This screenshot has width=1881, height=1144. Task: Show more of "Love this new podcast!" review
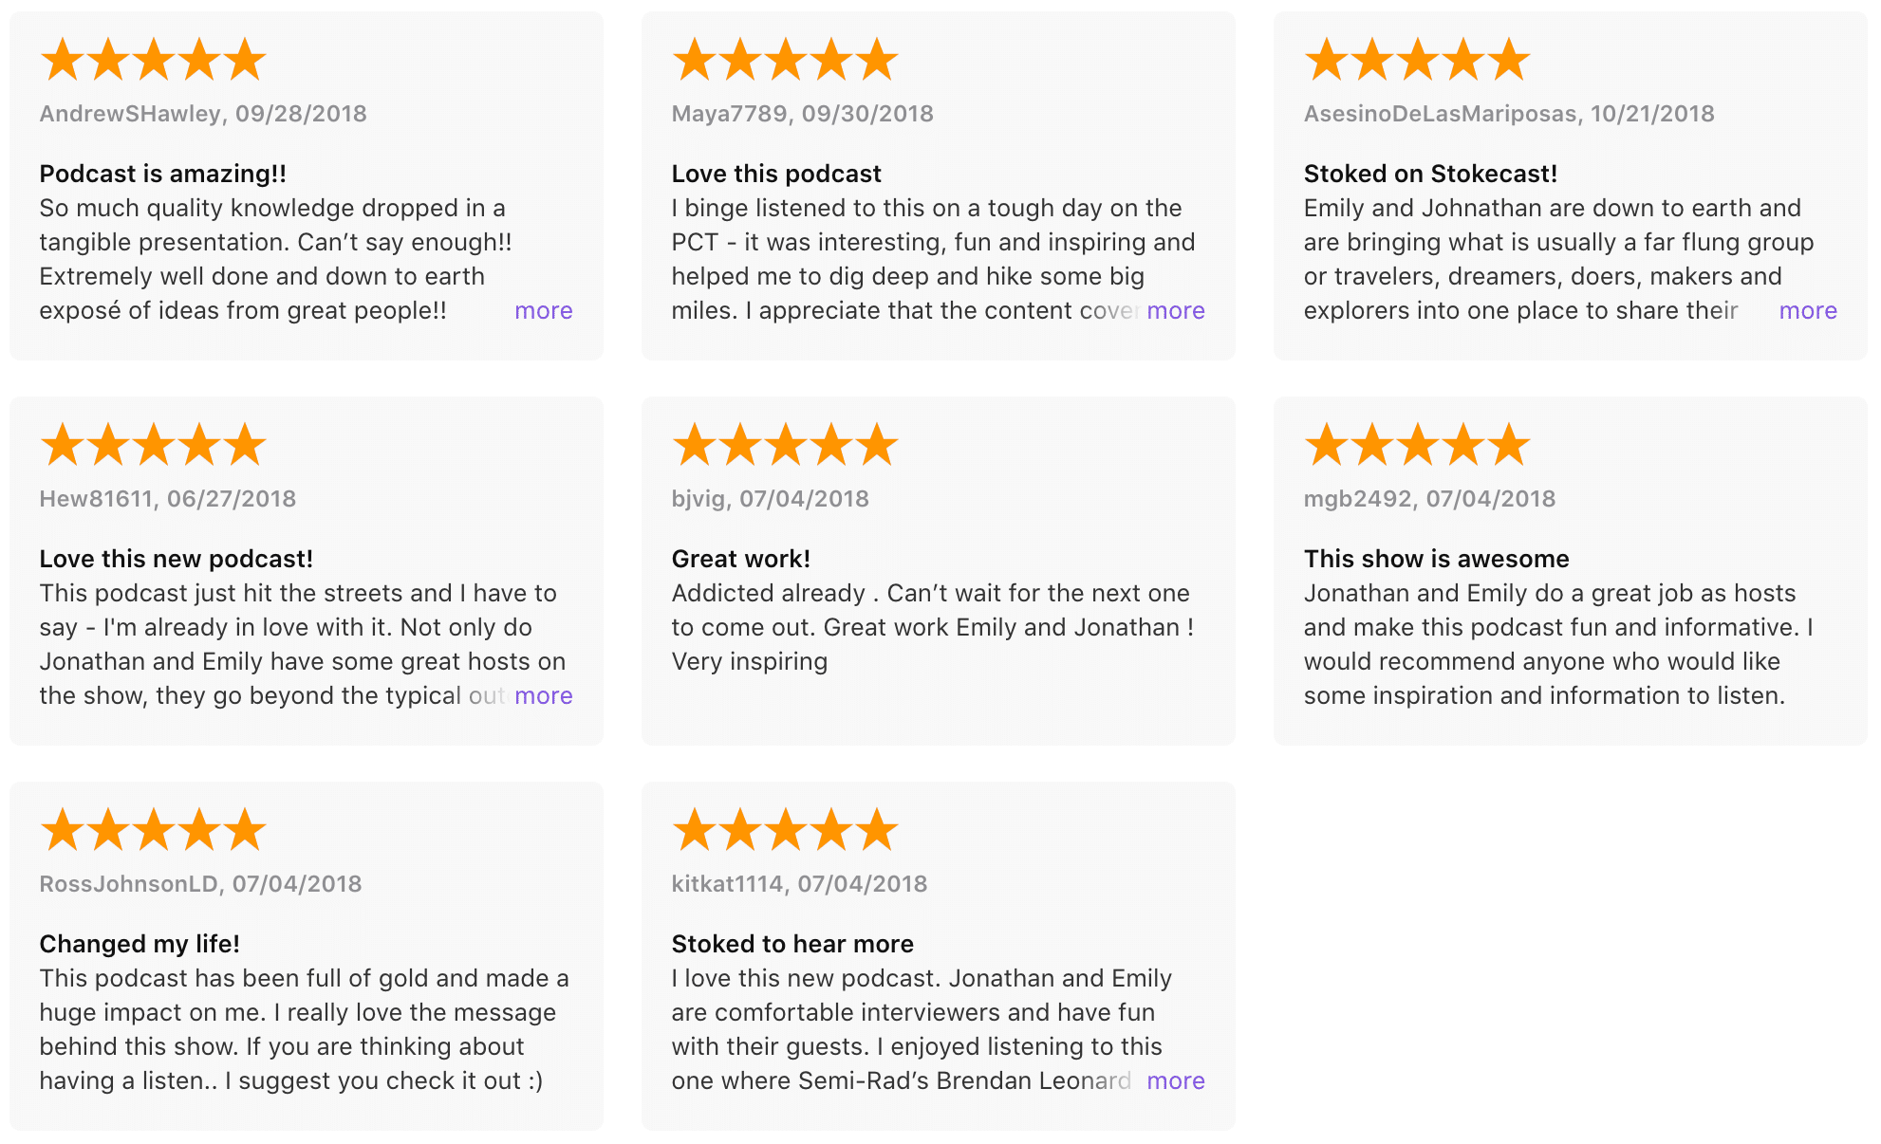[543, 696]
